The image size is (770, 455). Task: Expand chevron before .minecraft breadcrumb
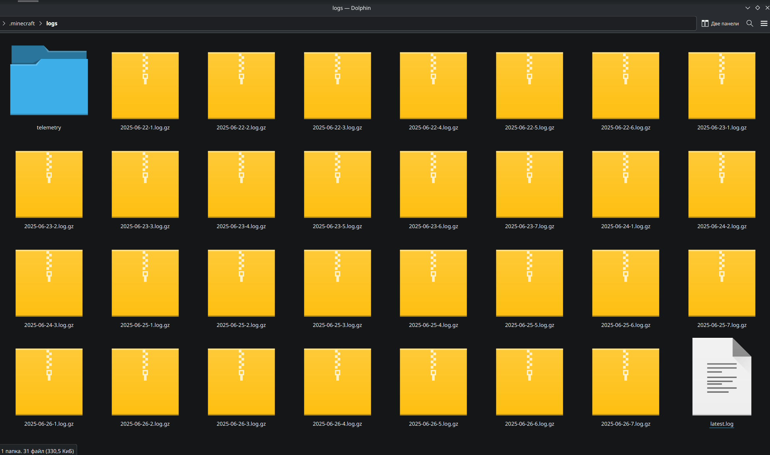point(4,23)
